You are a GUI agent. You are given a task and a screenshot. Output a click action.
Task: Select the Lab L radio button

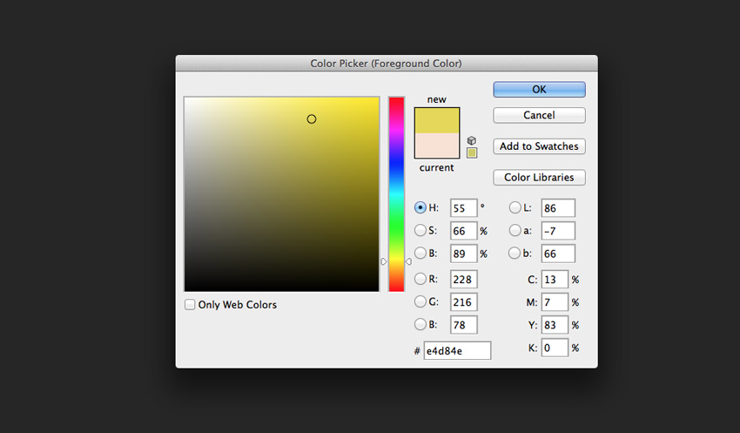click(515, 208)
